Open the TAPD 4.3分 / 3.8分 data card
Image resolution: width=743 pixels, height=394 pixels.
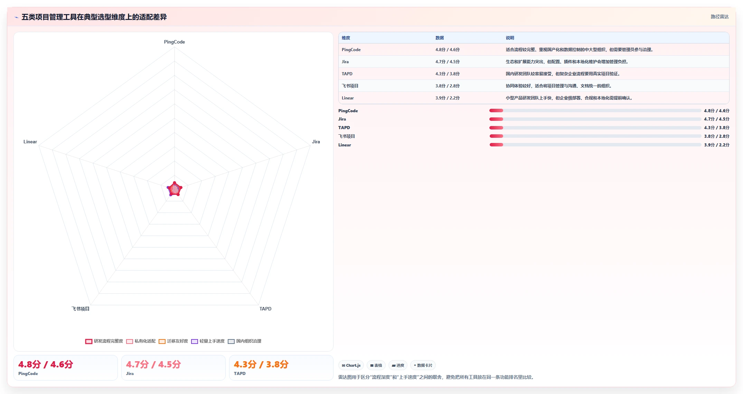(x=281, y=368)
